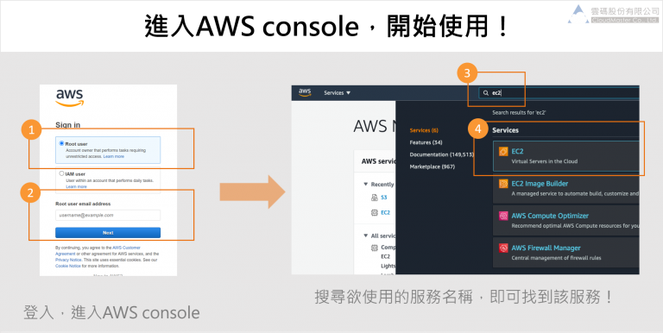Click the Root user email address field

(x=108, y=215)
